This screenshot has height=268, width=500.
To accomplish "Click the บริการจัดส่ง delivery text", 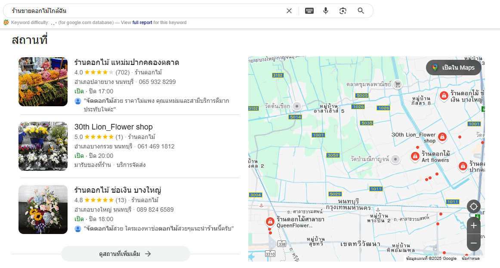I will [131, 165].
